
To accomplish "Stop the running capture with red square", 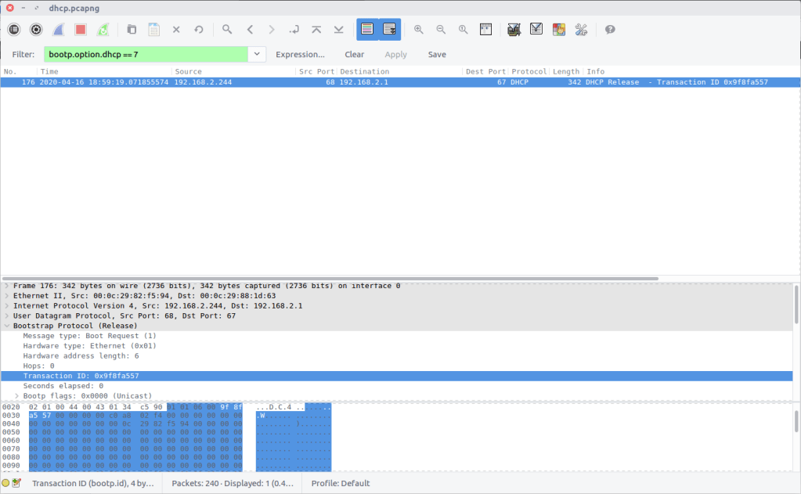I will click(x=81, y=30).
